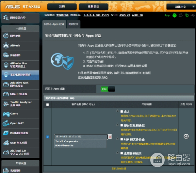Check the 成人 content category checkbox

click(x=122, y=112)
